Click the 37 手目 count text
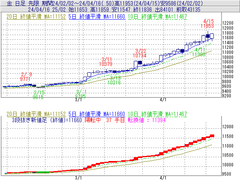 pos(115,120)
